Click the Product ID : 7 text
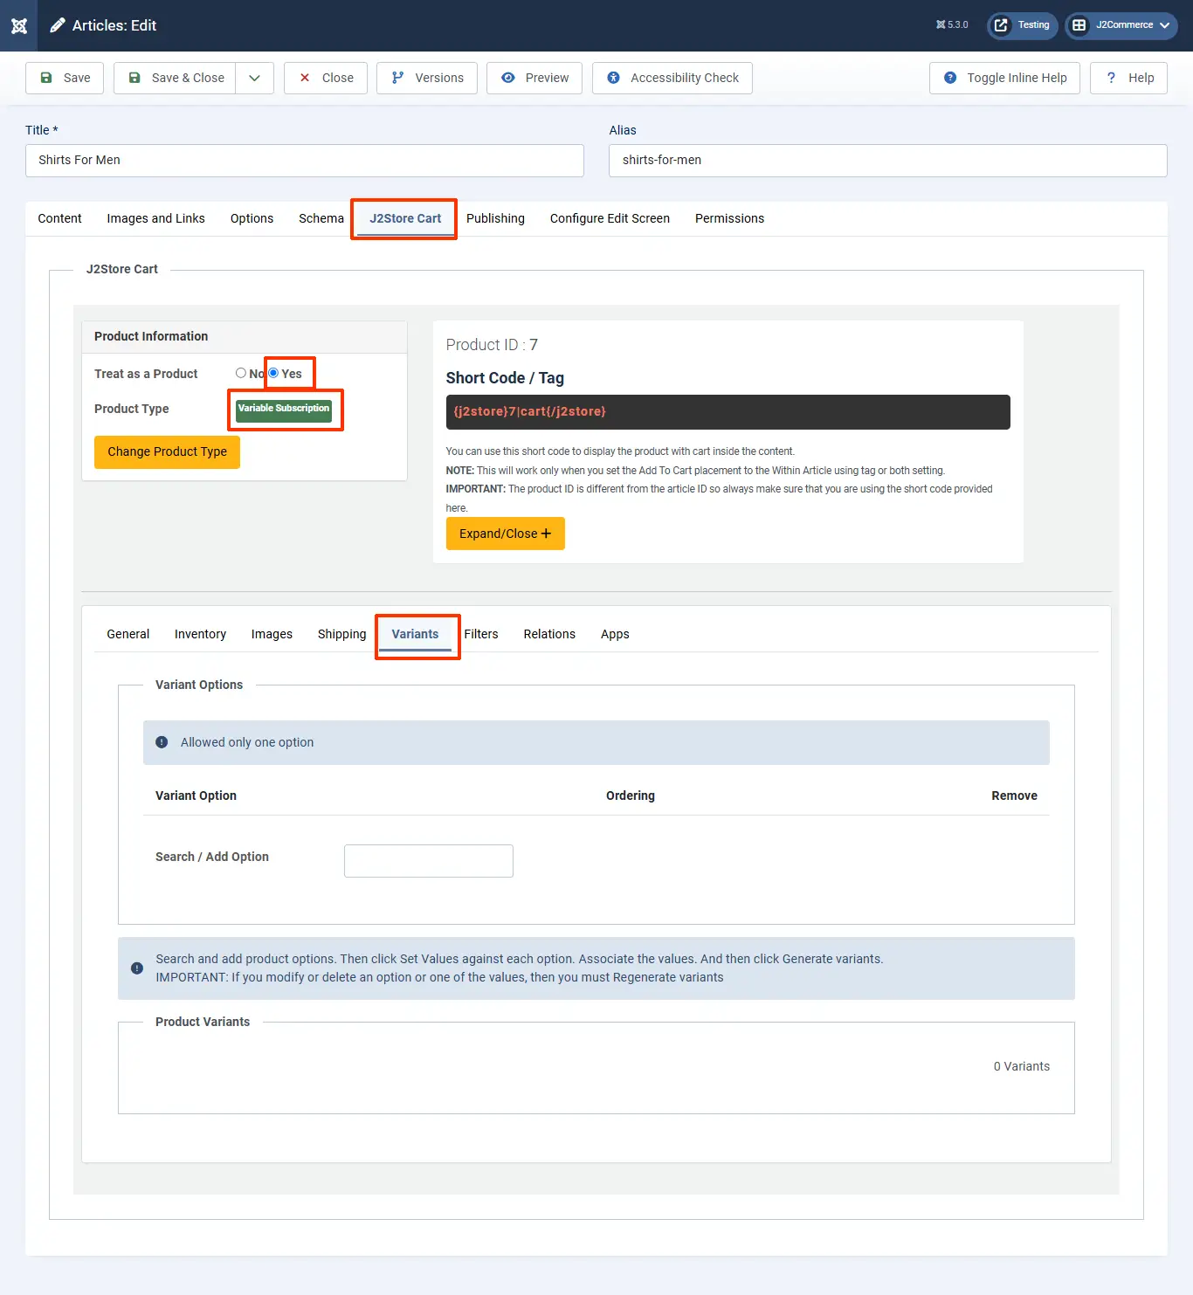This screenshot has height=1295, width=1193. coord(492,345)
